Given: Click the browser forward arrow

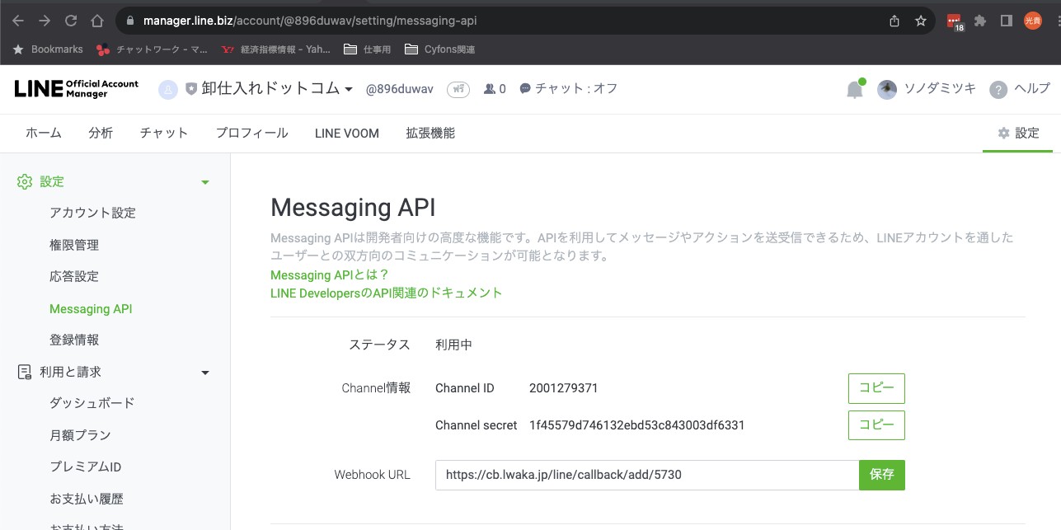Looking at the screenshot, I should pos(45,21).
